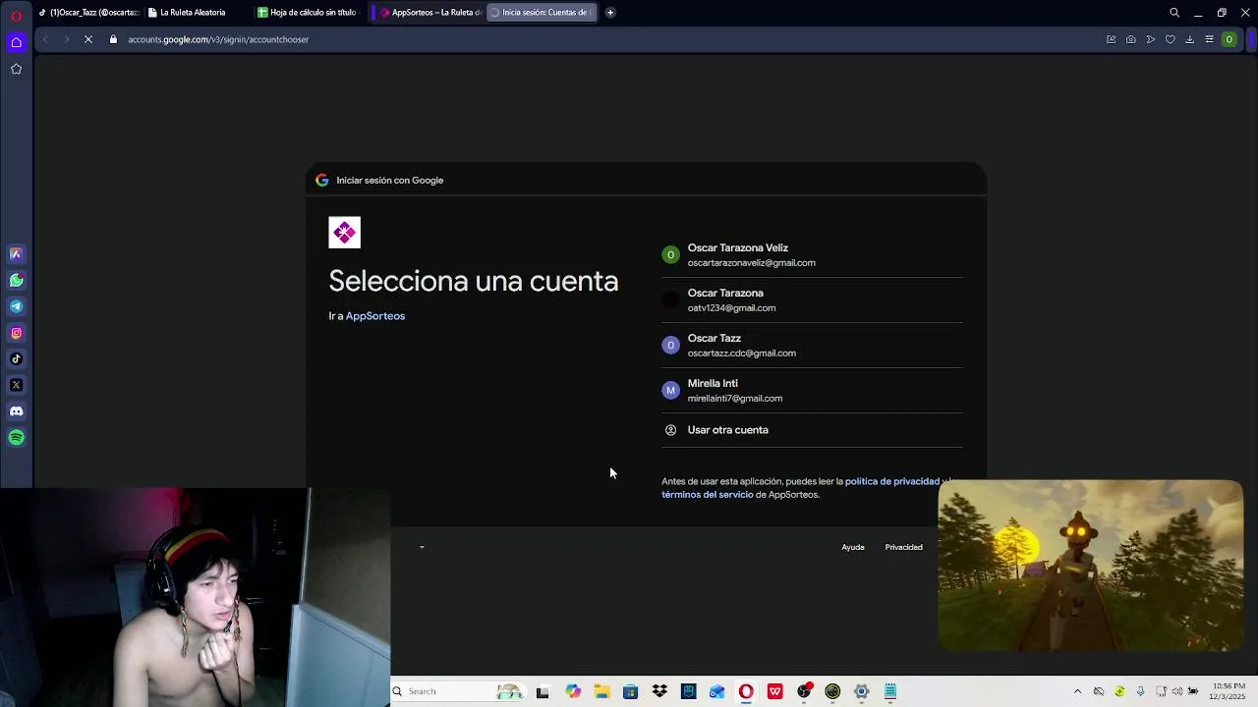1258x707 pixels.
Task: Click the game video overlay thumbnail
Action: 1090,566
